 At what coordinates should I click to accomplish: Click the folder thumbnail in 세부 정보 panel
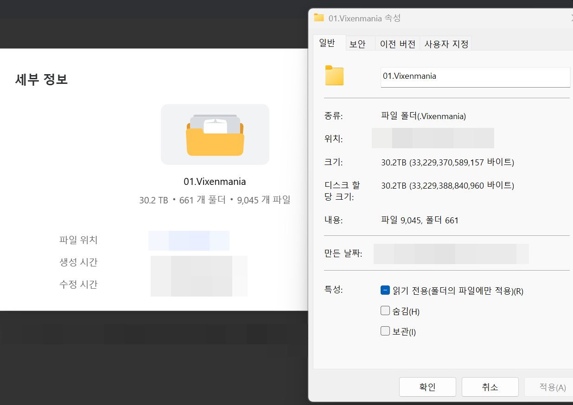tap(215, 134)
